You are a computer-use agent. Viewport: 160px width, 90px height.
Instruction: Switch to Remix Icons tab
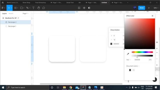click(x=13, y=2)
